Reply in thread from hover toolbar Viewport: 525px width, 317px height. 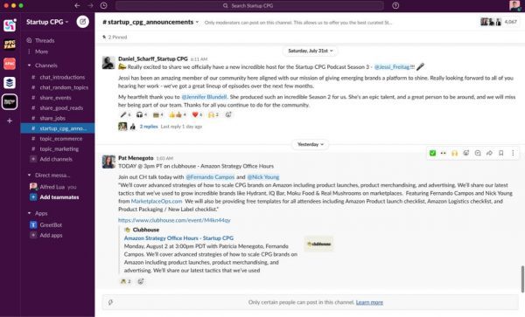point(478,153)
